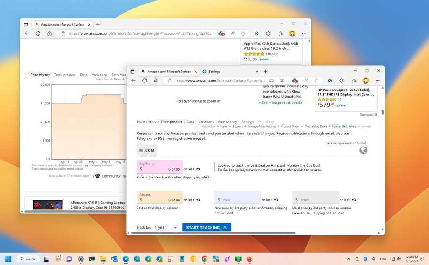Expand hidden system tray icons chevron
429x265 pixels.
(x=349, y=259)
